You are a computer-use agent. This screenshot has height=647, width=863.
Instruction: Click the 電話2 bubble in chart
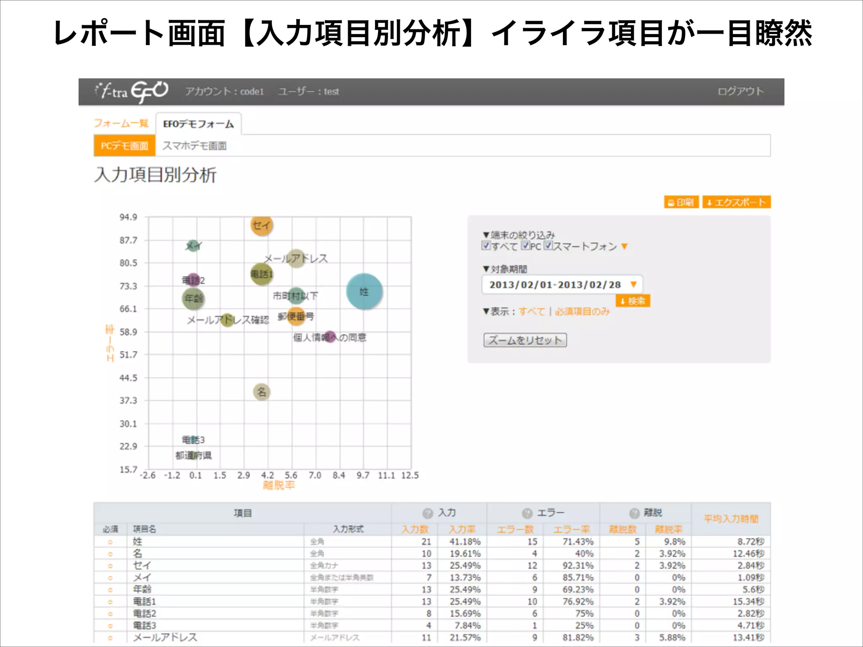click(193, 280)
